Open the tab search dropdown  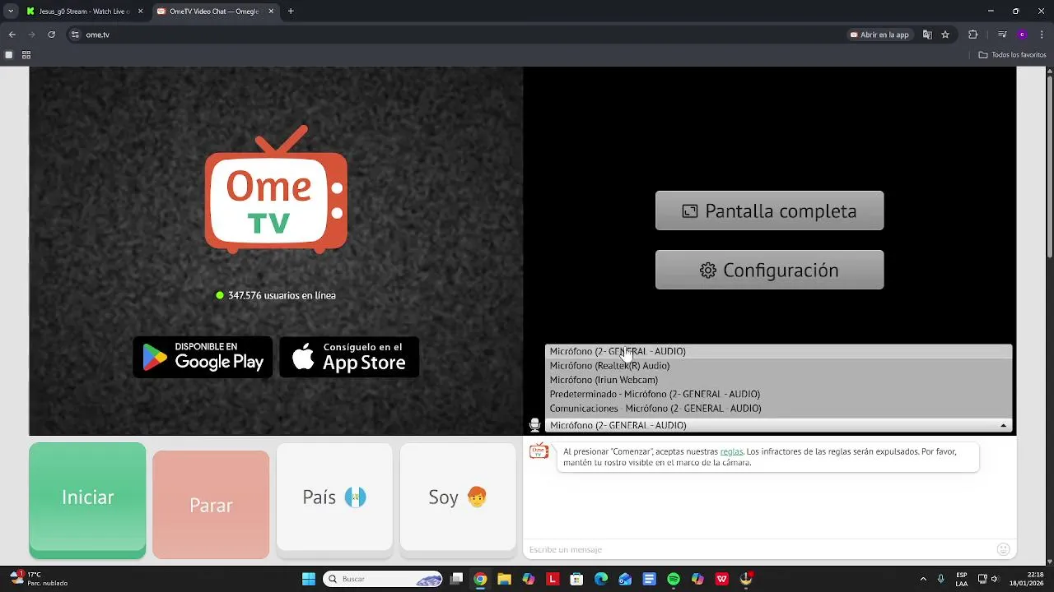click(x=11, y=12)
